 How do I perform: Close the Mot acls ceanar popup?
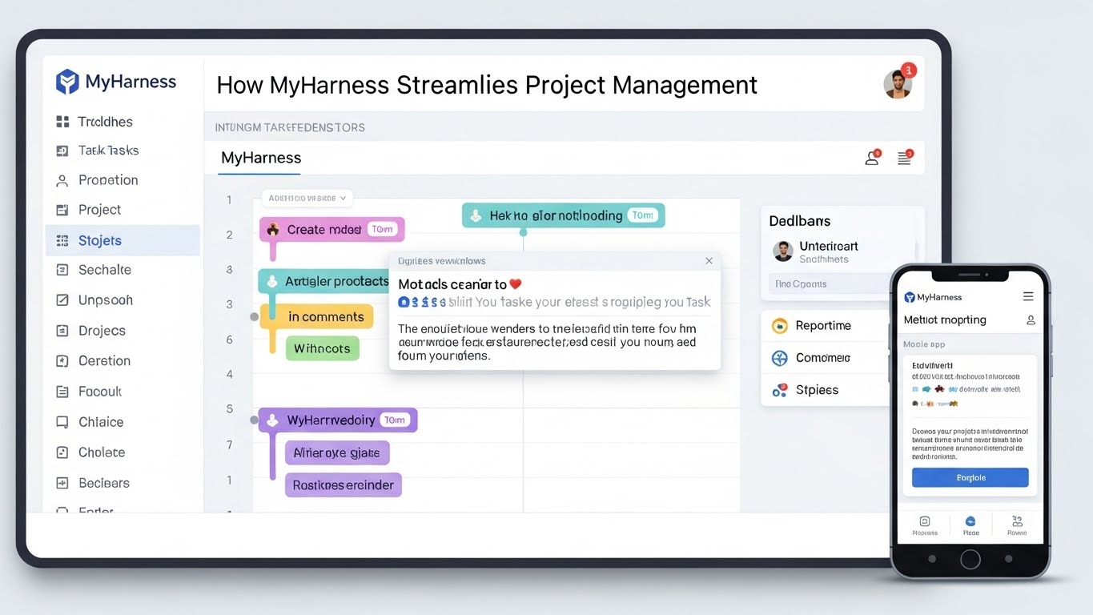tap(709, 261)
